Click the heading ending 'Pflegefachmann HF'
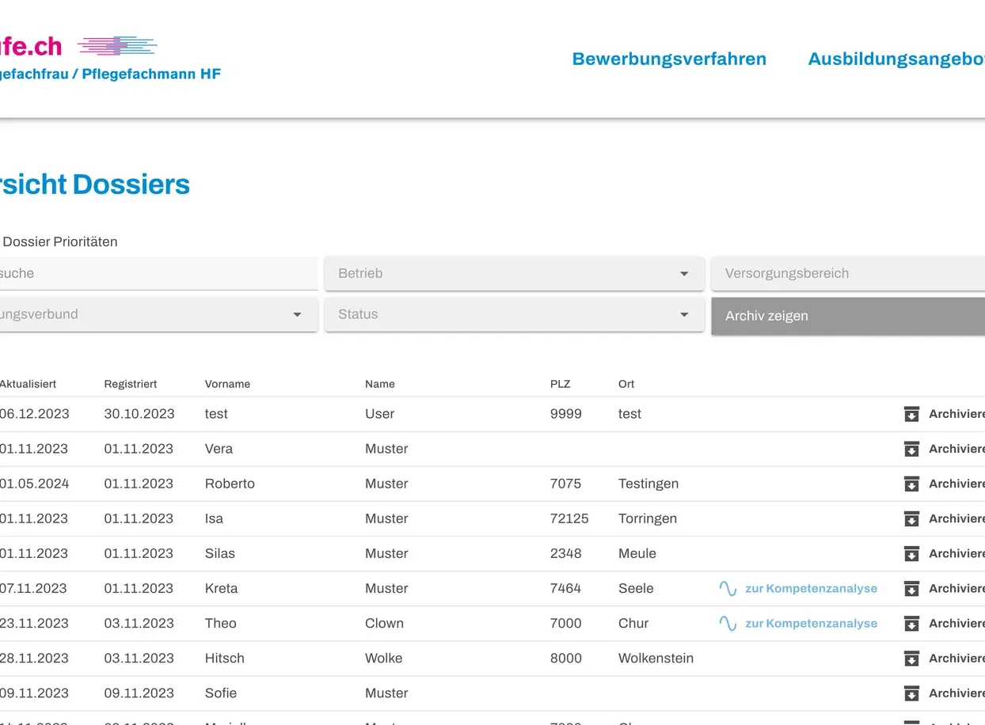985x725 pixels. [x=111, y=74]
